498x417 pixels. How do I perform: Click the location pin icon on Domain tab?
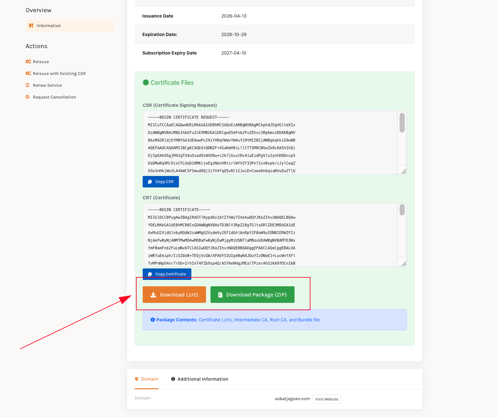[137, 379]
